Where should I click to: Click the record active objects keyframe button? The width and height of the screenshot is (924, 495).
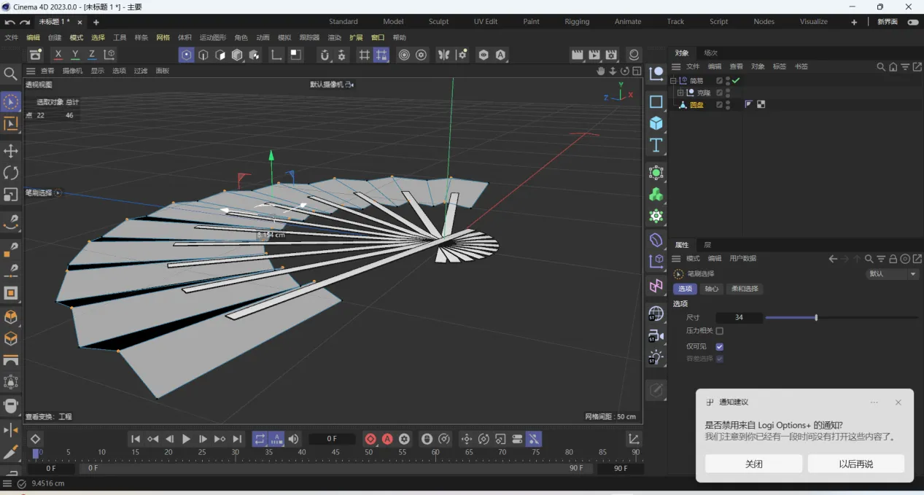coord(370,439)
